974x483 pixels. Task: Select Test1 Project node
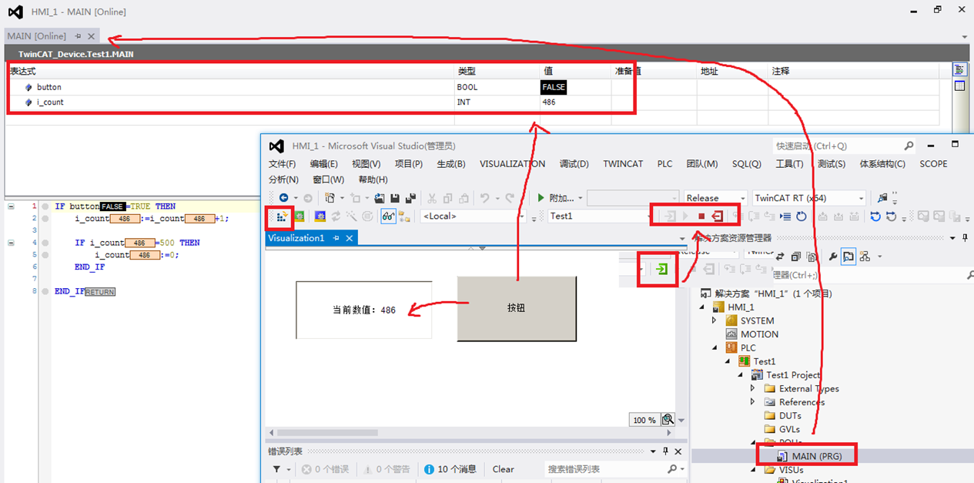[x=793, y=375]
